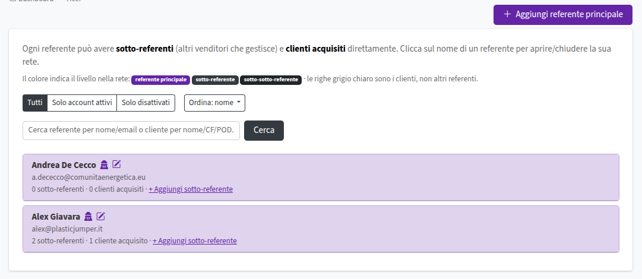
Task: Click Aggiungi referente principale button
Action: click(x=562, y=14)
